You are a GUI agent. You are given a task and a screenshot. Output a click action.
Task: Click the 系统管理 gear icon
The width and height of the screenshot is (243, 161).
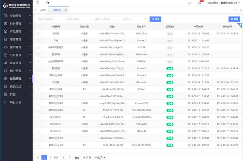(5, 79)
